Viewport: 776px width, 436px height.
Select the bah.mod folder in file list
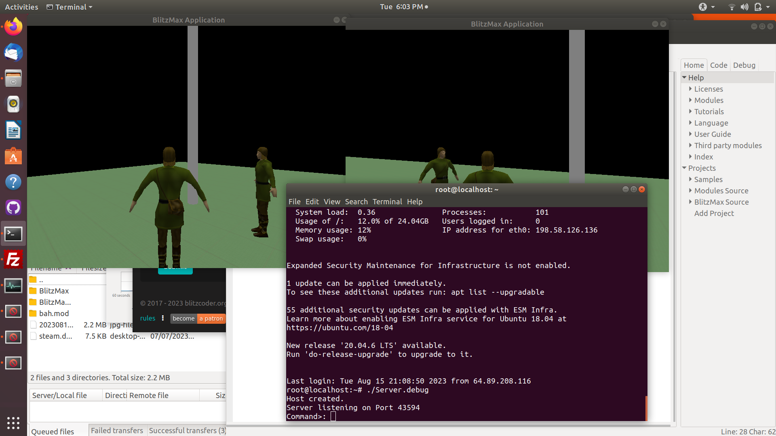54,313
